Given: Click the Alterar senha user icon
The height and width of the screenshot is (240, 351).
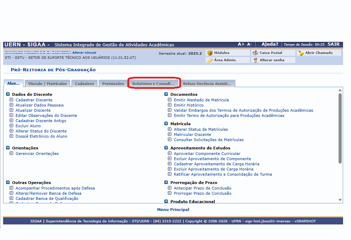Looking at the screenshot, I should 255,60.
